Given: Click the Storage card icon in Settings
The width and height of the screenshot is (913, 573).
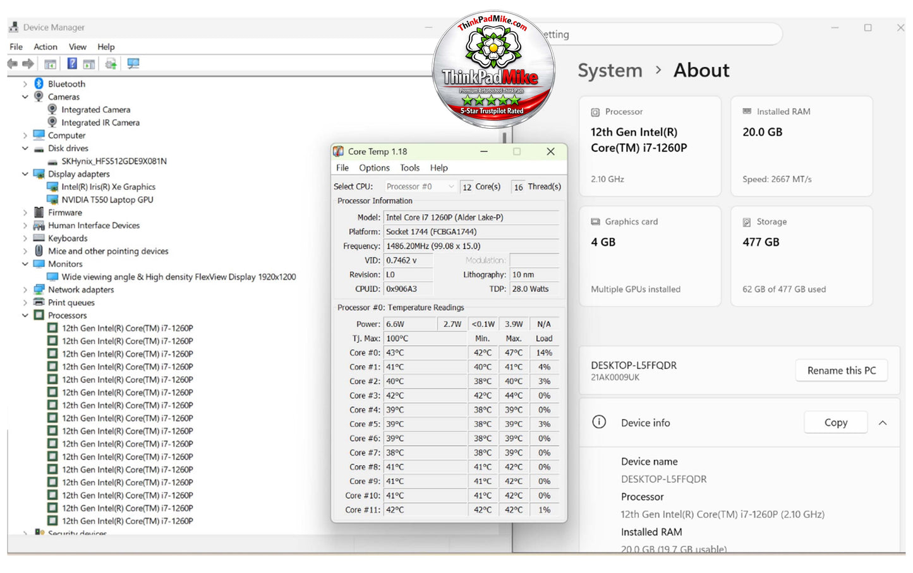Looking at the screenshot, I should (x=747, y=222).
